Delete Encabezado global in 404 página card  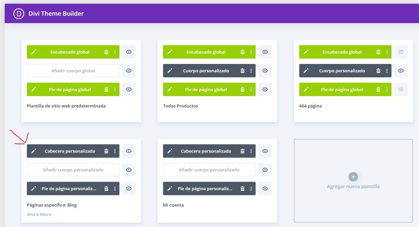(x=378, y=52)
